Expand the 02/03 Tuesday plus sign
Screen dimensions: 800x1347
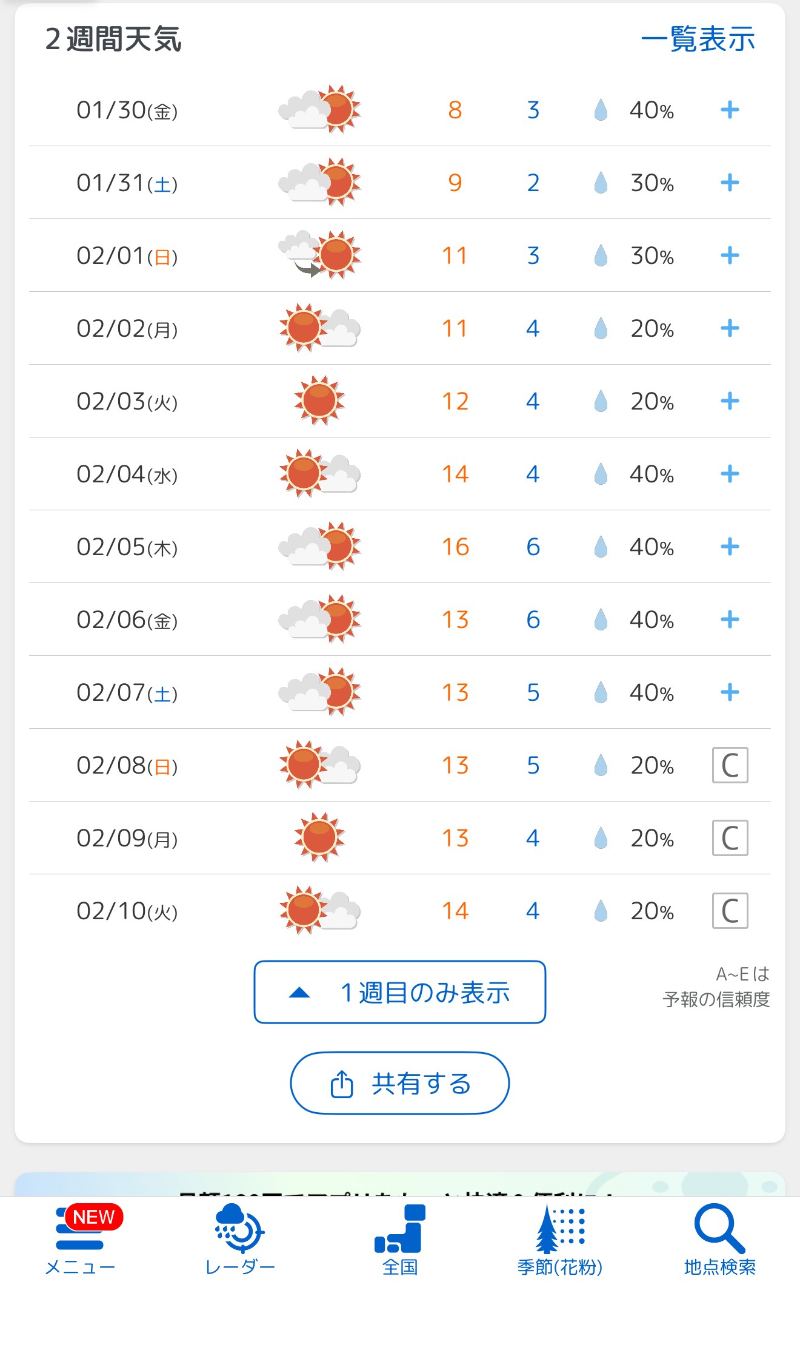(x=730, y=401)
